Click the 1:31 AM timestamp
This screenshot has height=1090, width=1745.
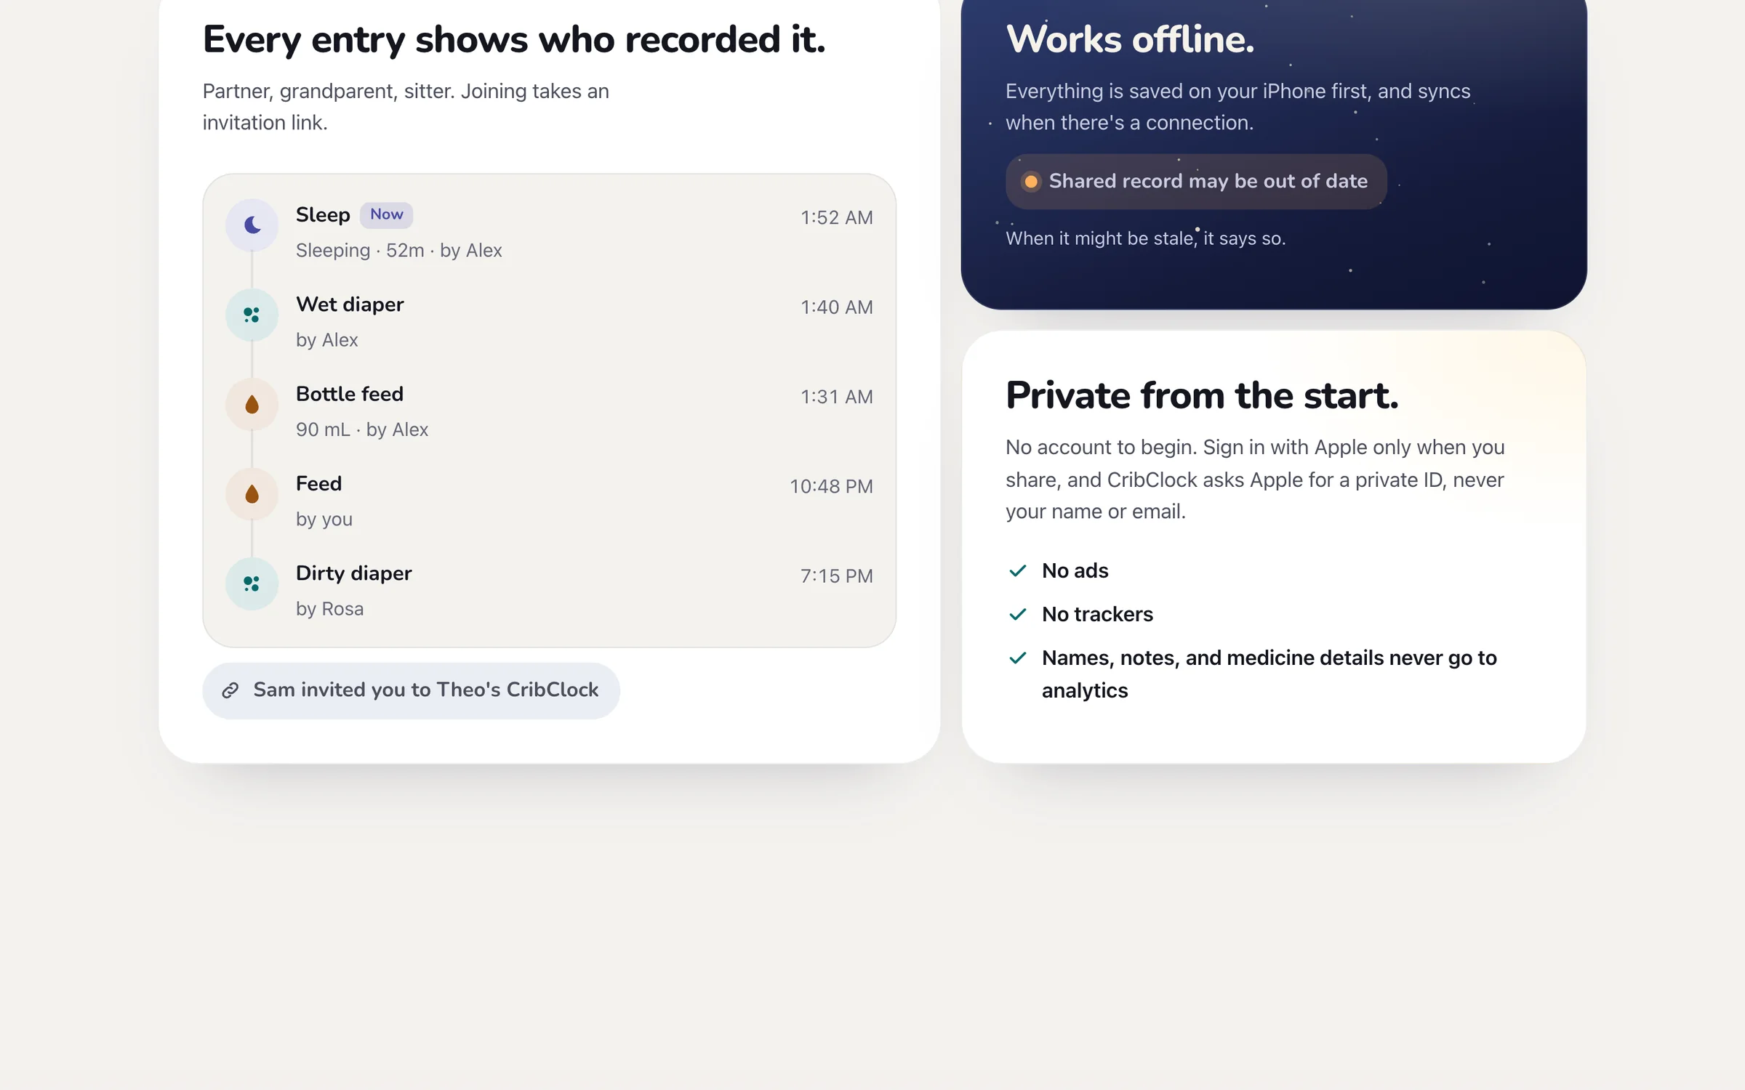coord(837,397)
